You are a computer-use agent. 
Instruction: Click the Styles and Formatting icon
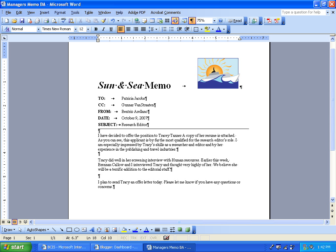(x=7, y=29)
